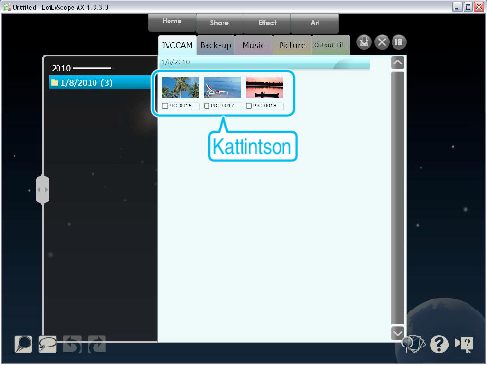Screen dimensions: 487x365
Task: Switch to the Back-up tab
Action: [215, 45]
